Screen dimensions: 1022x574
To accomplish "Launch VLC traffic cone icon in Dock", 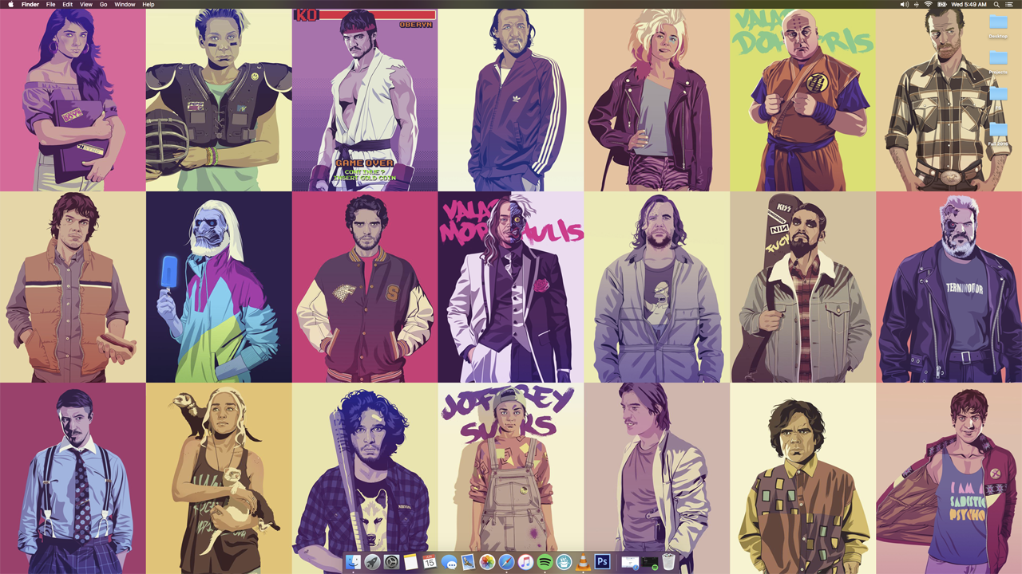I will click(583, 562).
